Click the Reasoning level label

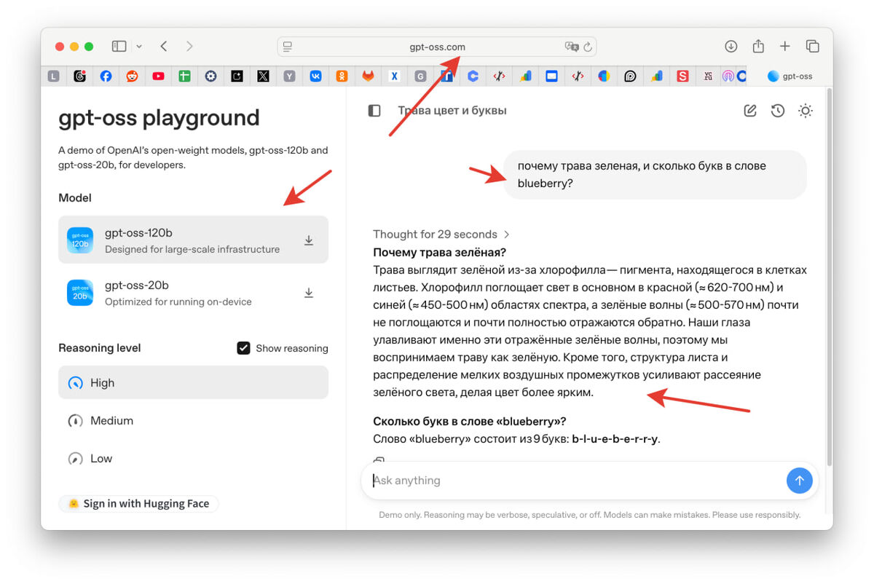tap(100, 348)
